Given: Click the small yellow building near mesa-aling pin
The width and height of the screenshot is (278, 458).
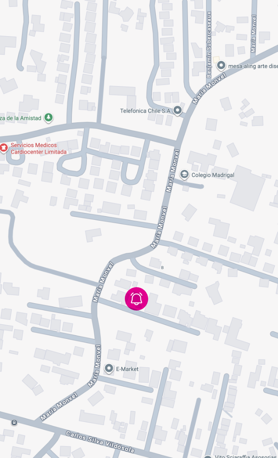Looking at the screenshot, I should pos(216,60).
